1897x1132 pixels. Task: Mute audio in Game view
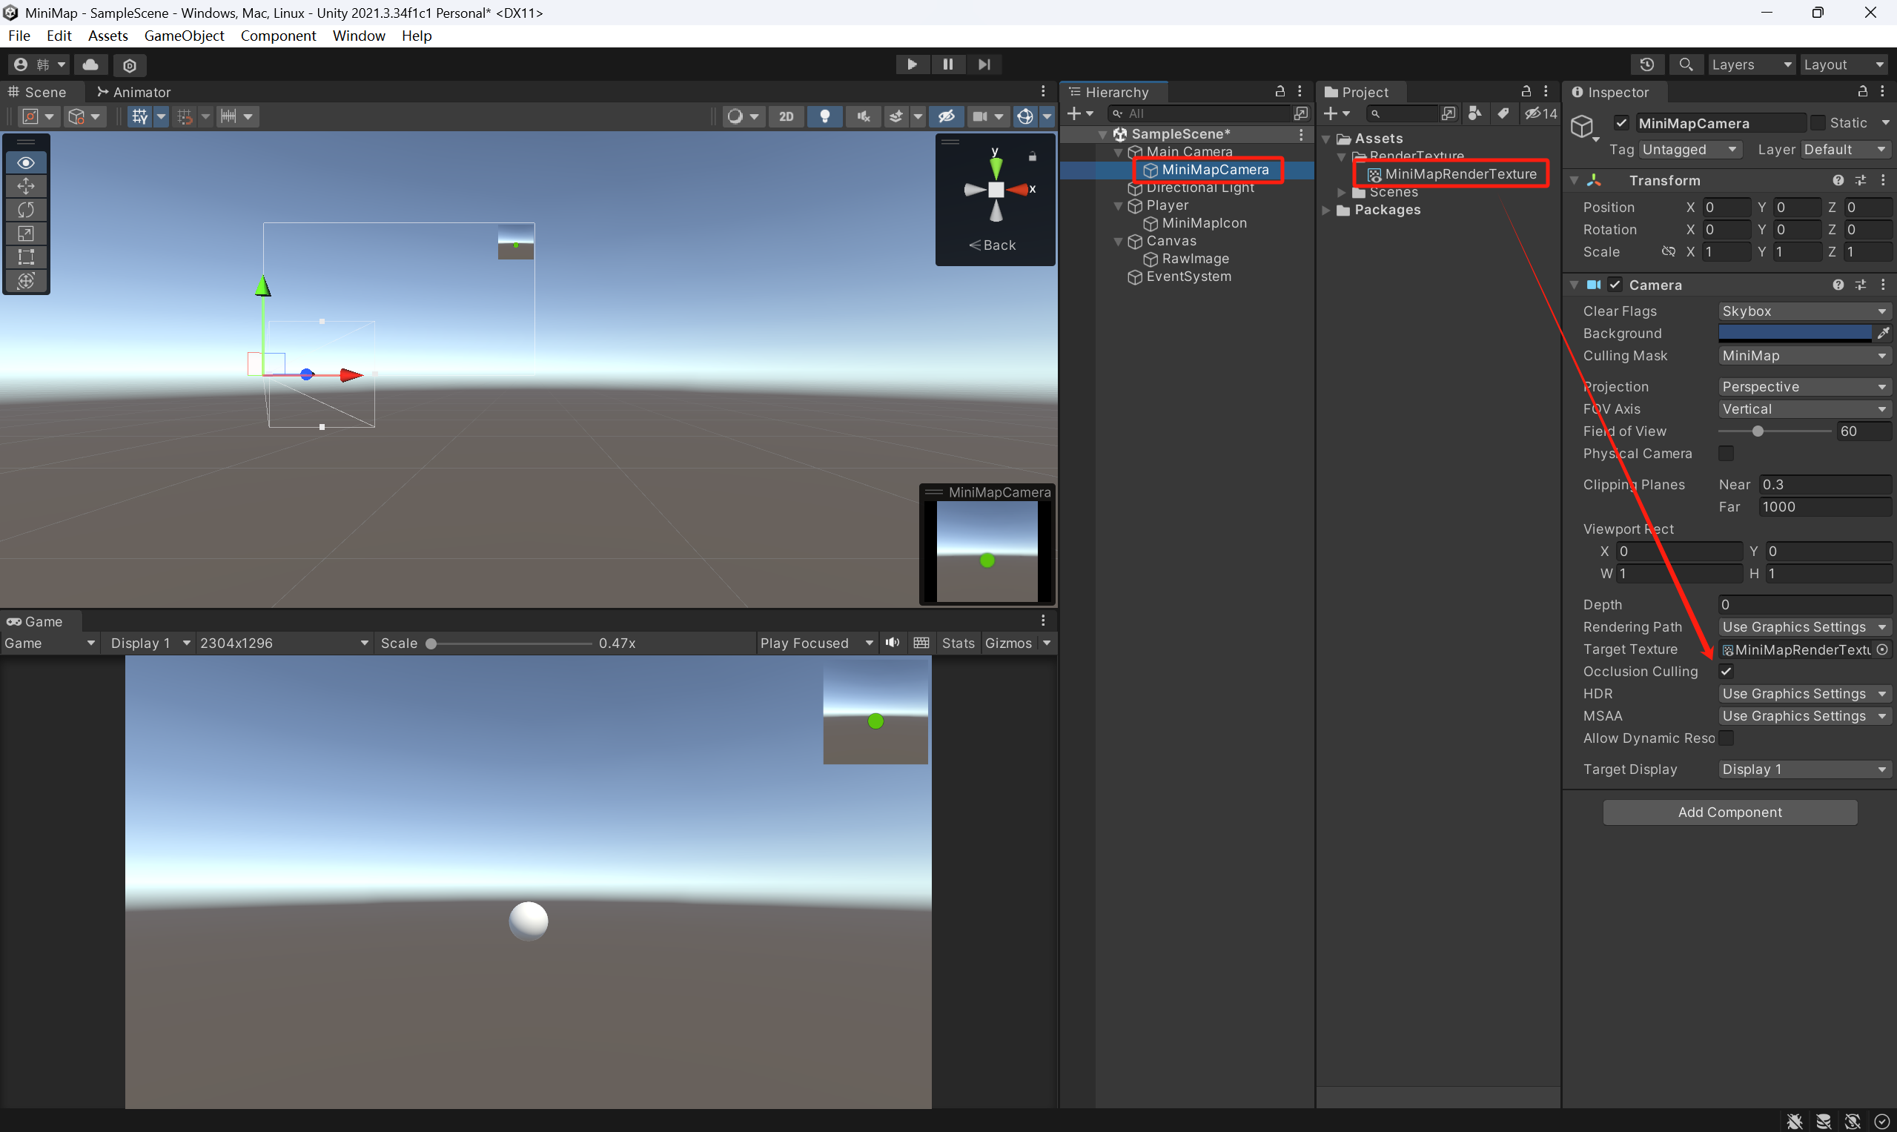click(893, 643)
